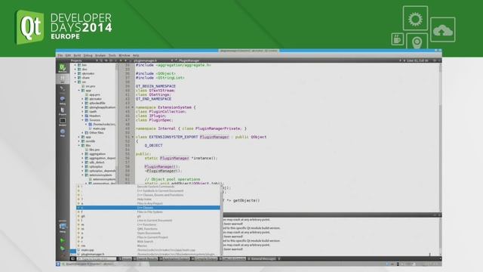This screenshot has height=272, width=483.
Task: Choose Line in Current Document filter
Action: point(148,221)
